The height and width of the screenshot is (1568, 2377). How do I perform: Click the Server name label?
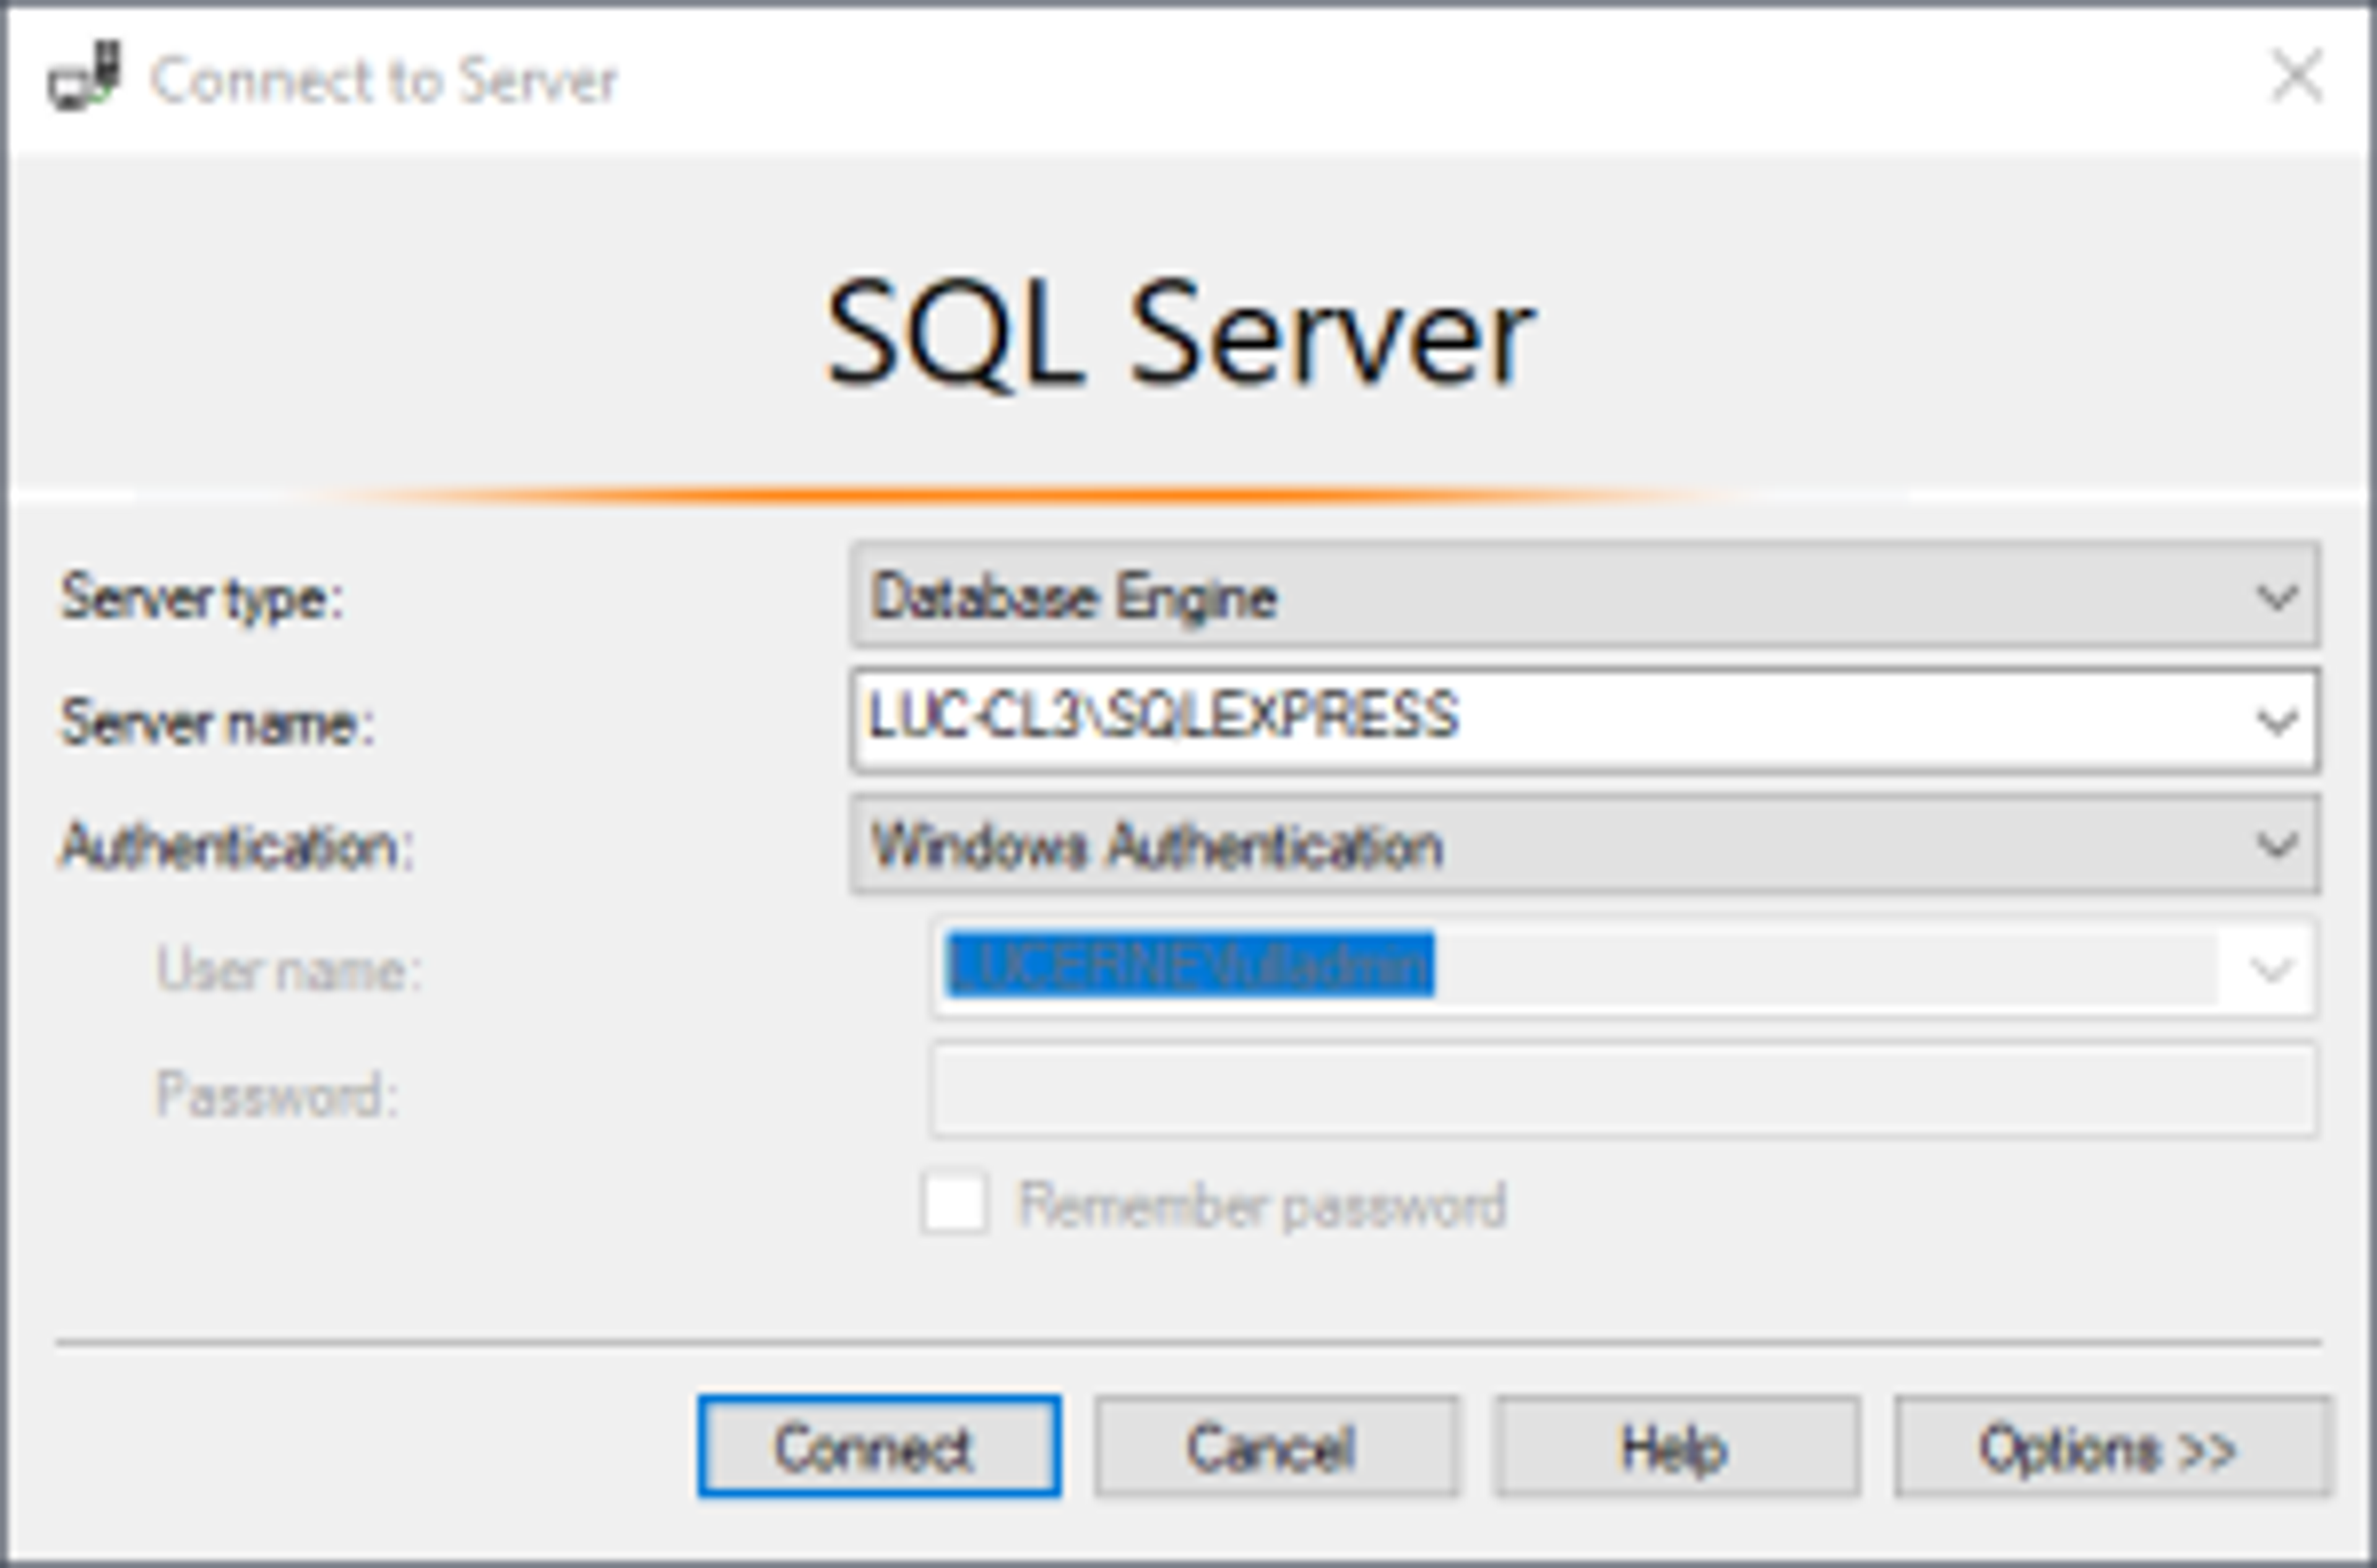click(x=217, y=723)
